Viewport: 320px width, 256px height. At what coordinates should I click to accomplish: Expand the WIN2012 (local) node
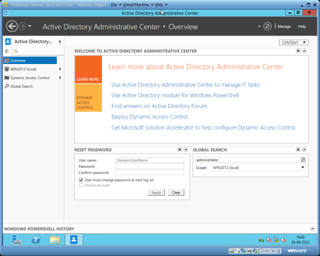point(60,69)
